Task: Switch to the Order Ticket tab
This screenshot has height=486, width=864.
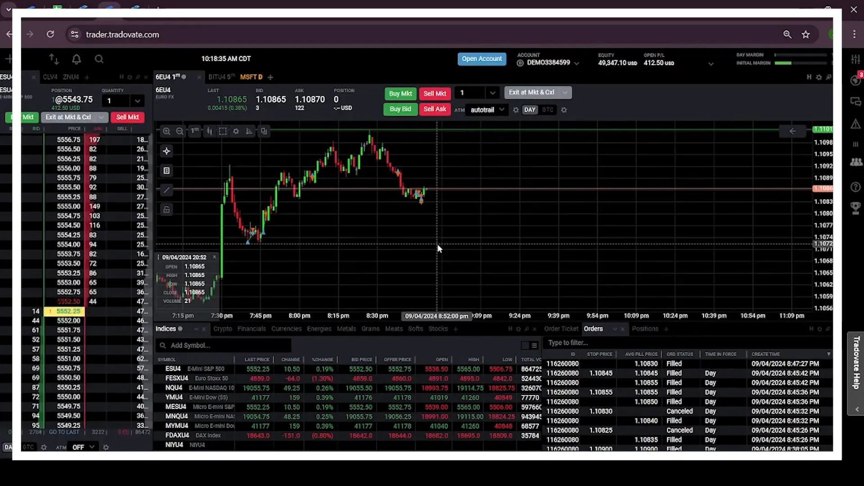Action: (561, 329)
